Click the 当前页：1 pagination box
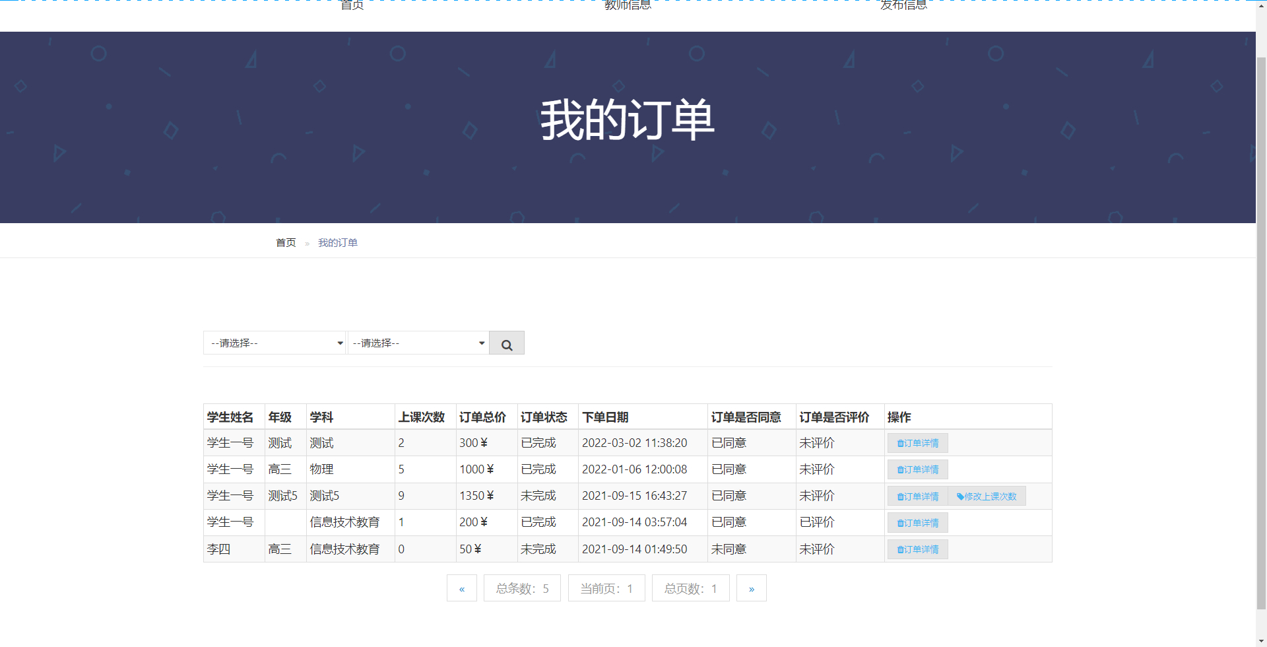1267x647 pixels. (x=606, y=588)
